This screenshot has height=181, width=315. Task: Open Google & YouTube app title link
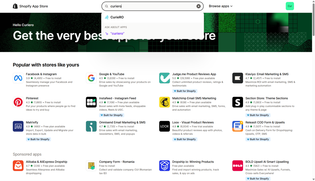pos(111,74)
